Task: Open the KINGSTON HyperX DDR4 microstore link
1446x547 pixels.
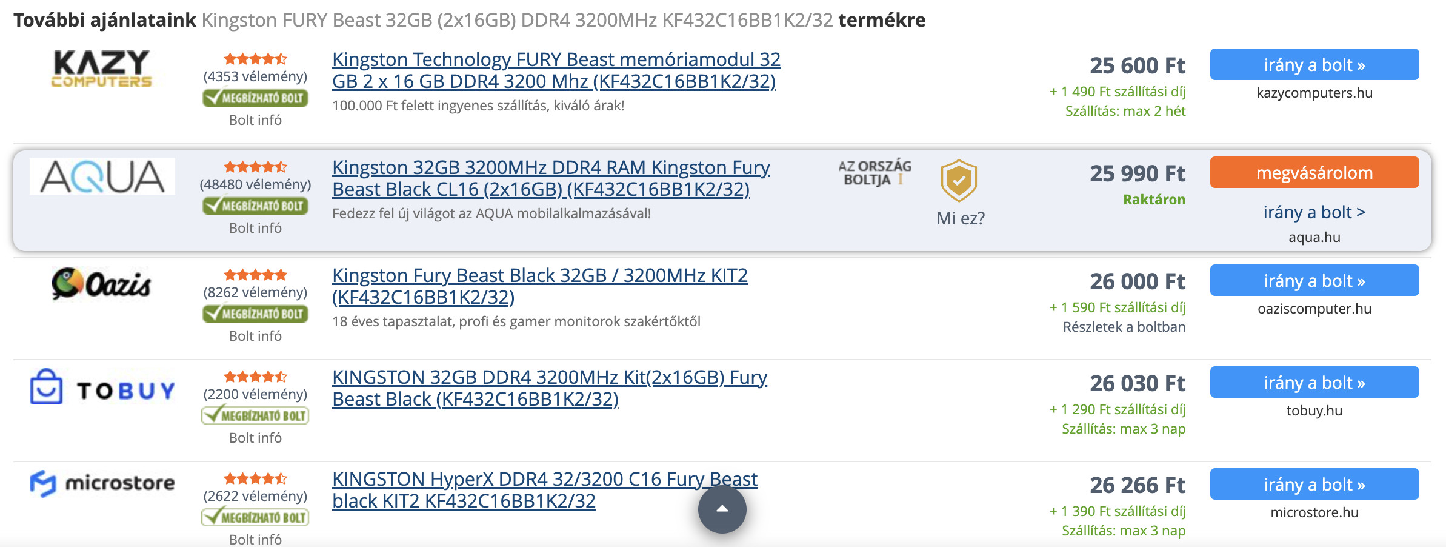Action: 544,490
